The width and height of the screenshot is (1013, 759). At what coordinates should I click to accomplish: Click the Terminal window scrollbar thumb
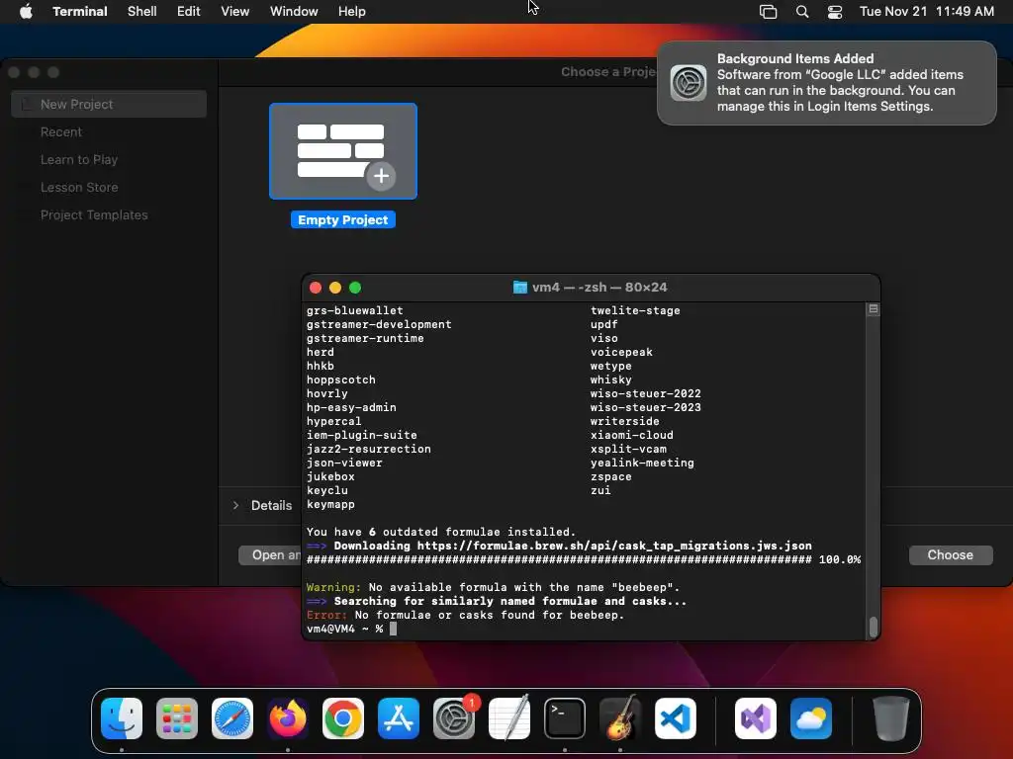point(873,628)
